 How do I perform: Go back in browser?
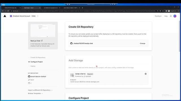click(3, 11)
